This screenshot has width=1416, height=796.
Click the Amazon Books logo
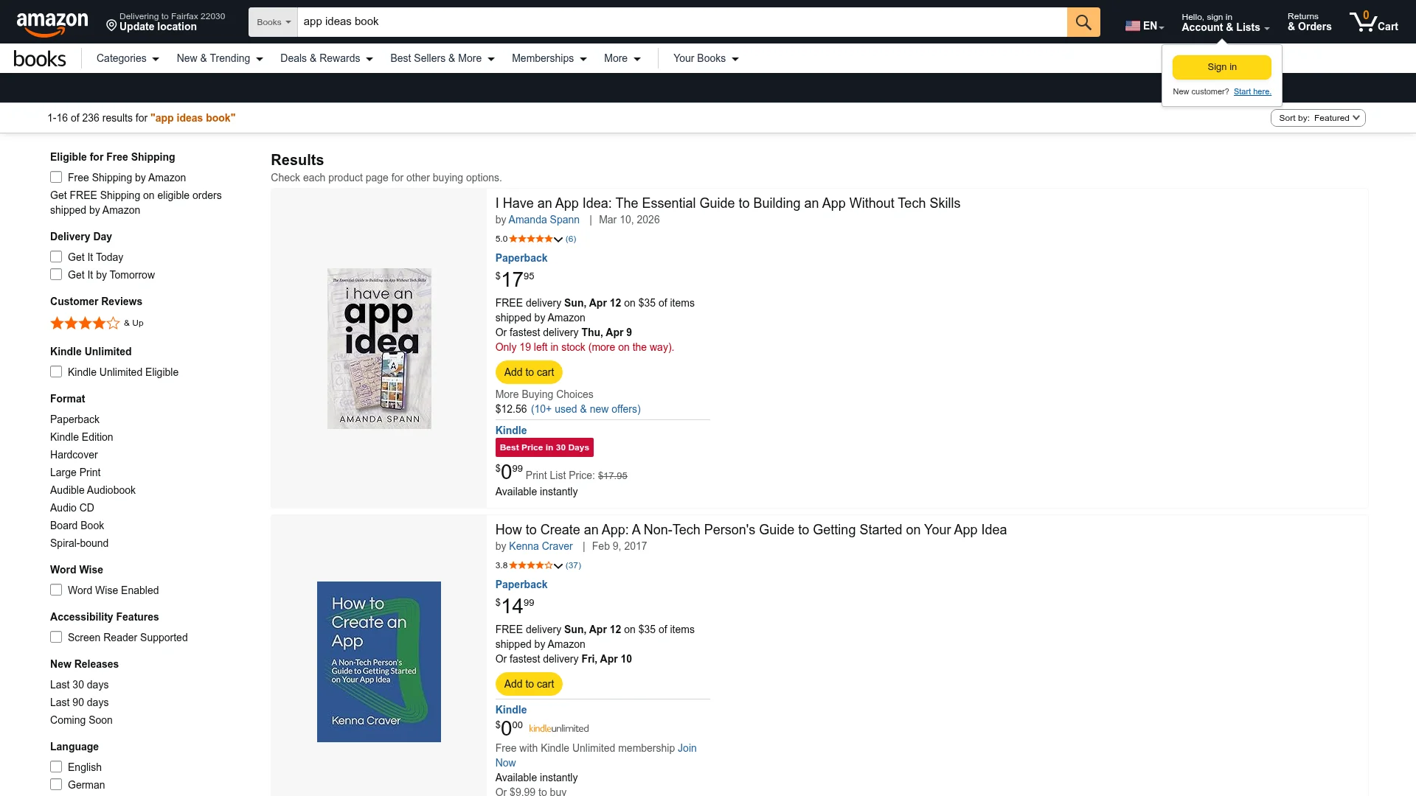click(39, 58)
